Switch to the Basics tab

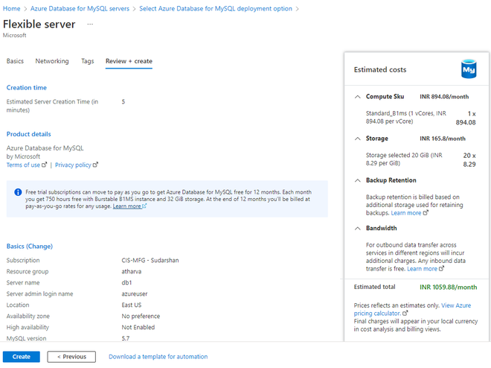15,61
